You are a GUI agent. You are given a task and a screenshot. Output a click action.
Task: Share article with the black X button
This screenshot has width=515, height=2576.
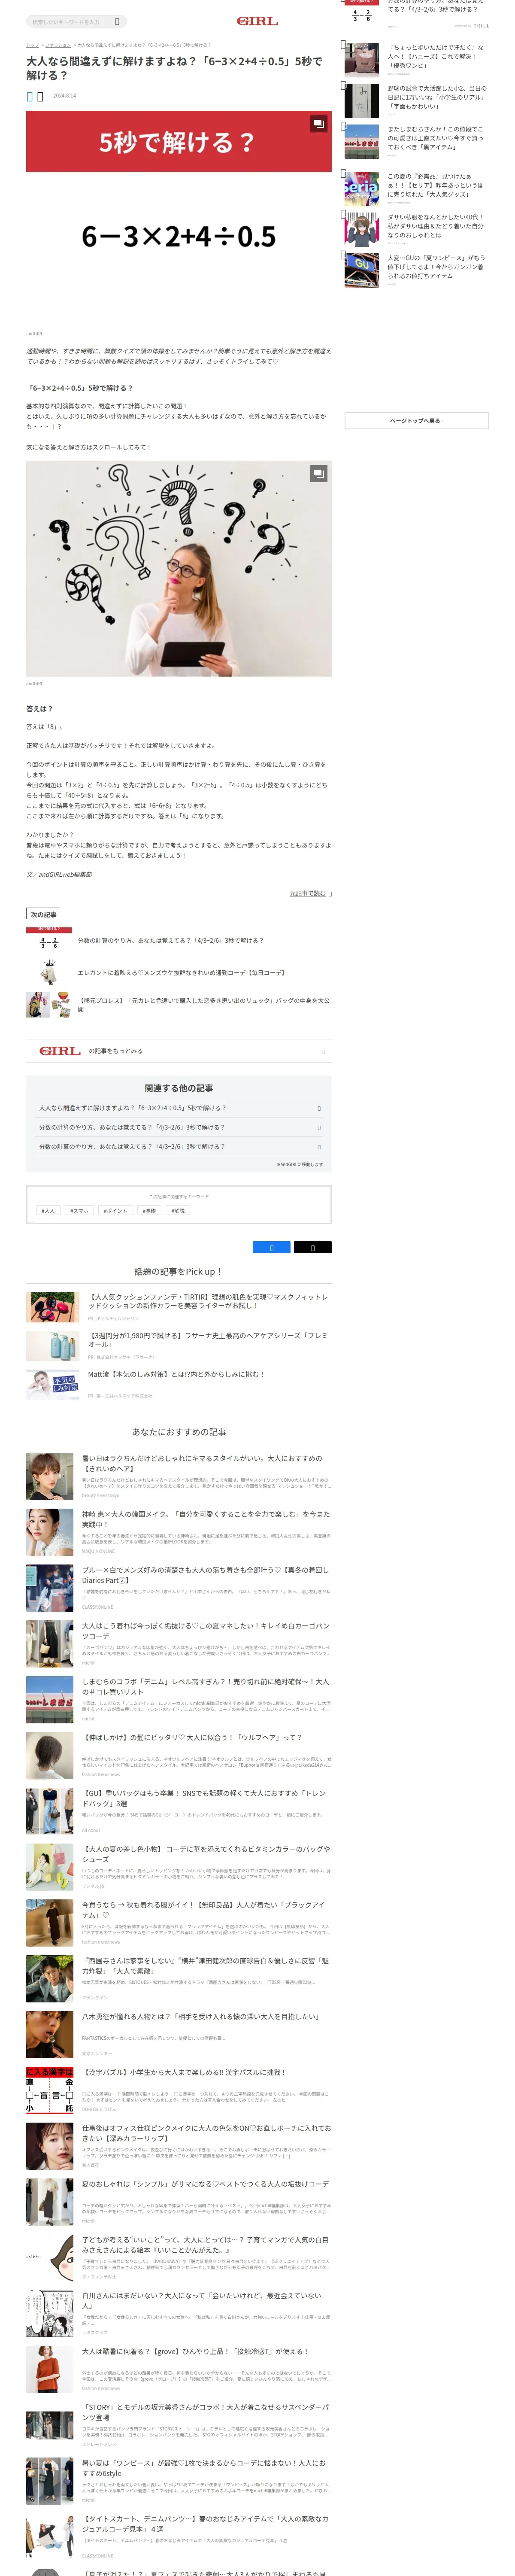pos(312,1247)
